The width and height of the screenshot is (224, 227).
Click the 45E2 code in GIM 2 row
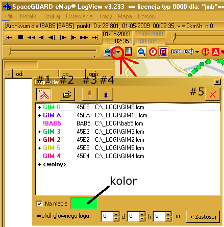(83, 140)
